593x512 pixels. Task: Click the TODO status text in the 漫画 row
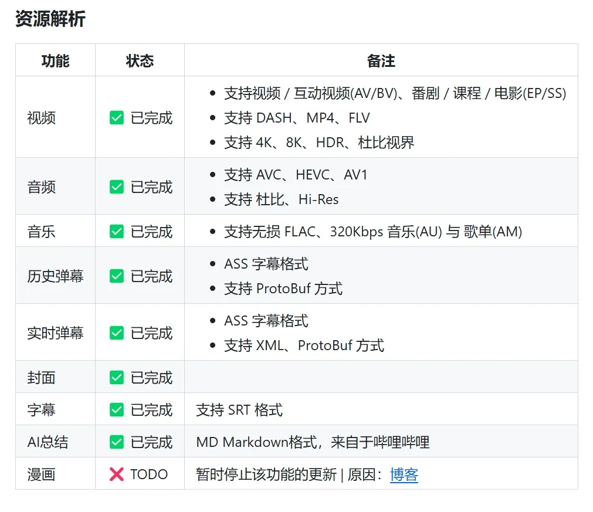(x=149, y=474)
